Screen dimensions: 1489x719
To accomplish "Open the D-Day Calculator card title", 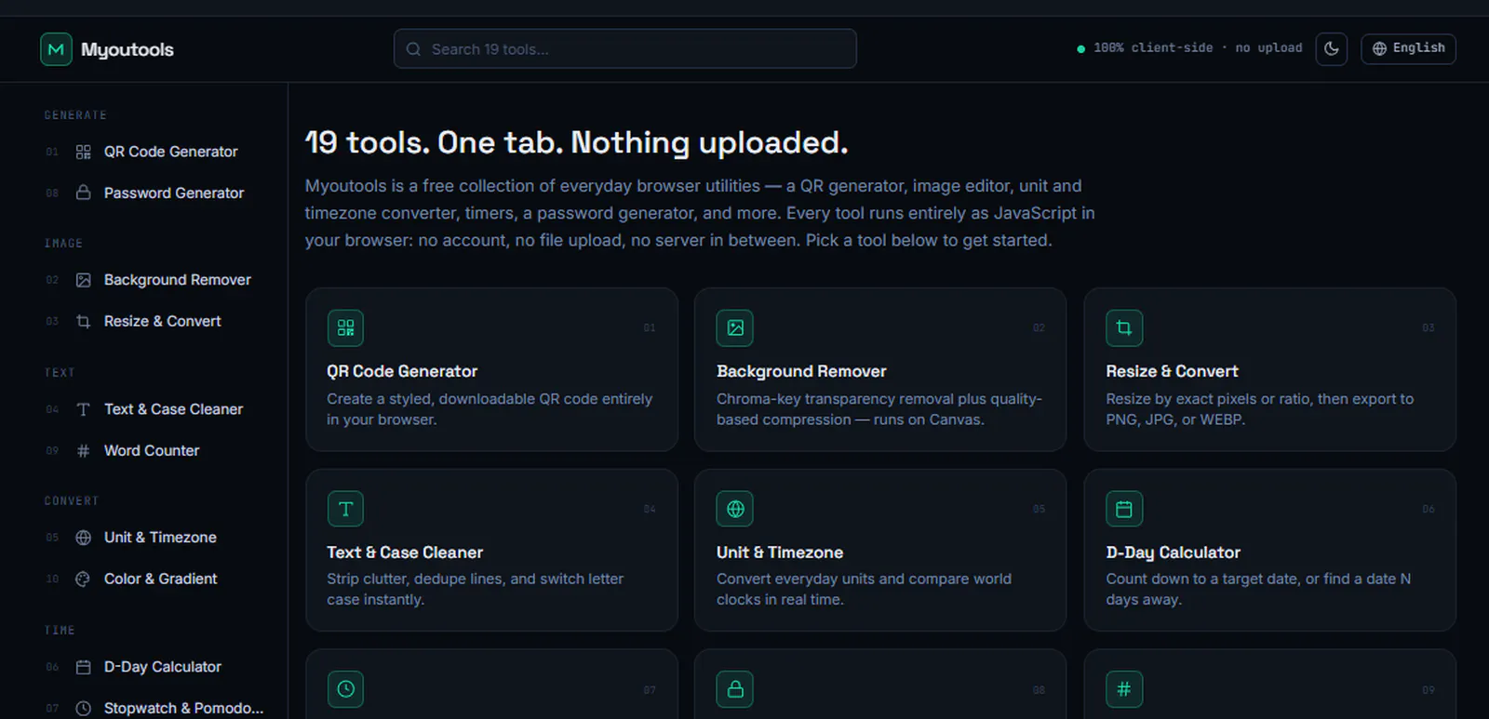I will click(1173, 553).
